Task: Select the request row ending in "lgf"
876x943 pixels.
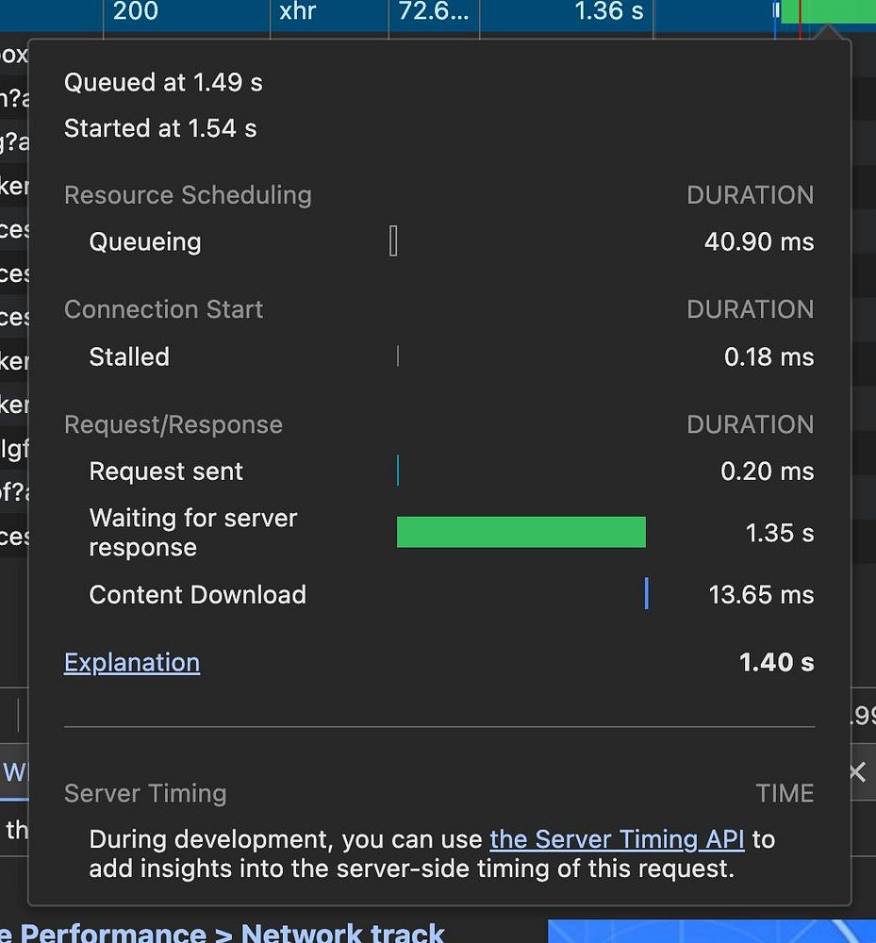Action: (x=14, y=448)
